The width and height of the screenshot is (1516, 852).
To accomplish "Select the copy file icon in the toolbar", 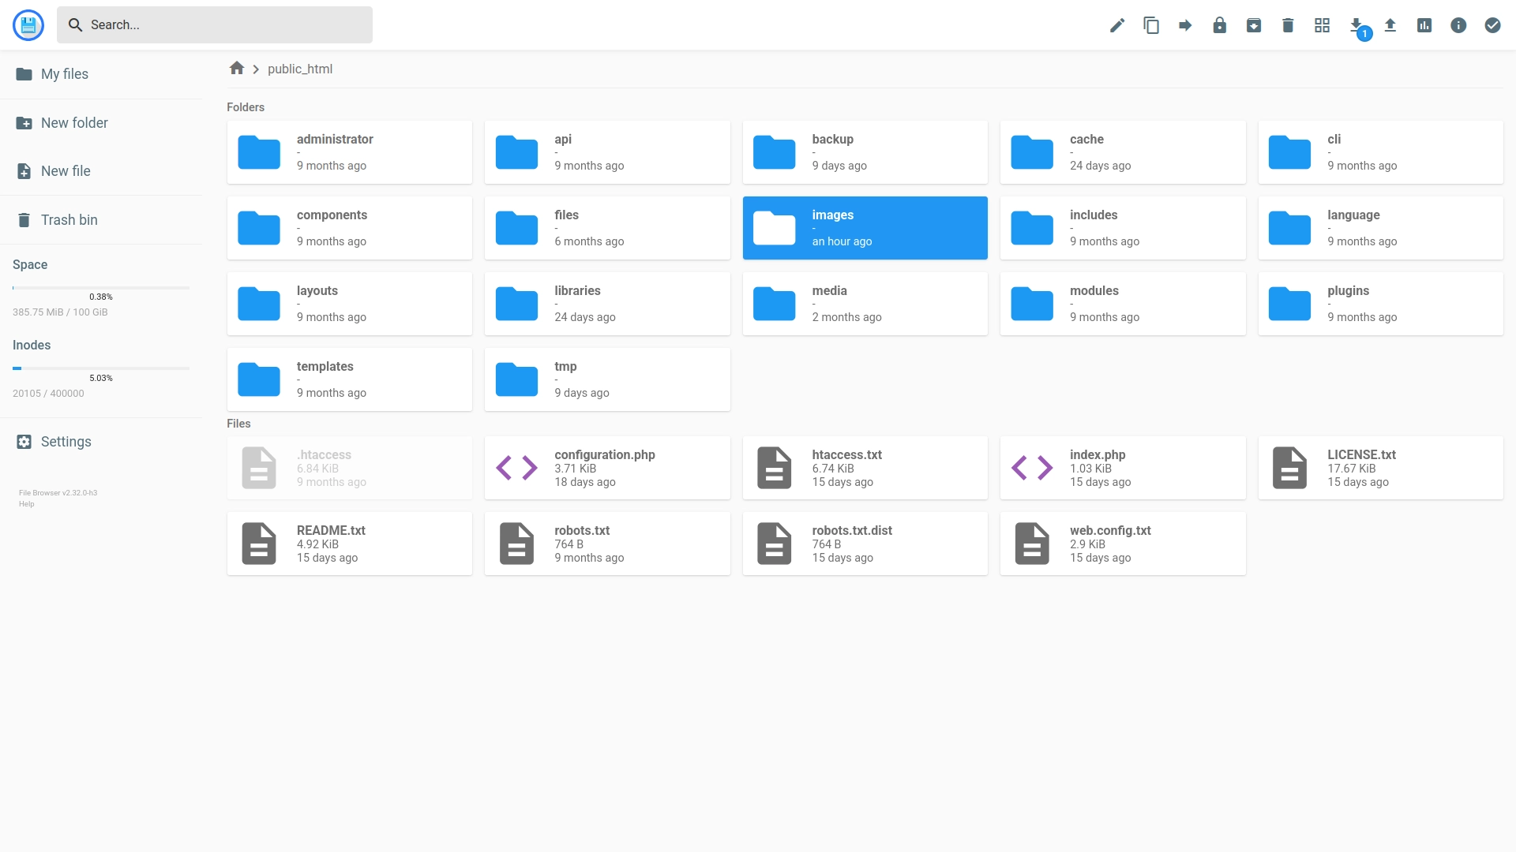I will coord(1151,24).
